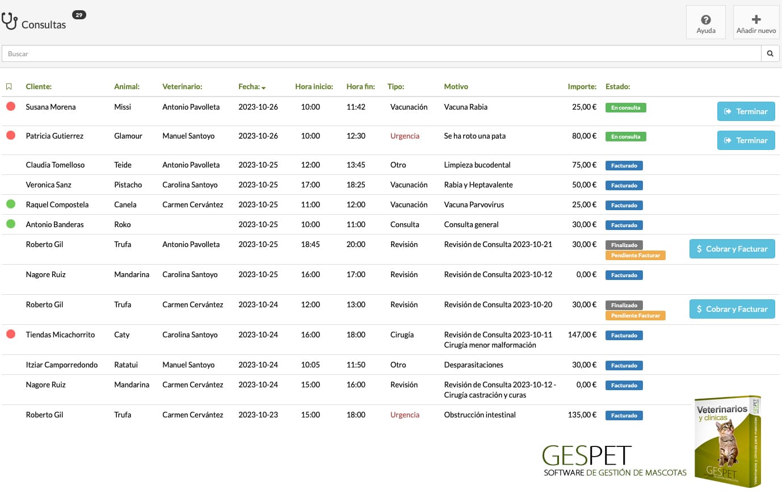This screenshot has height=493, width=782.
Task: Click Pendiente Facturar badge for 2023-10-24 Trufa
Action: point(636,316)
